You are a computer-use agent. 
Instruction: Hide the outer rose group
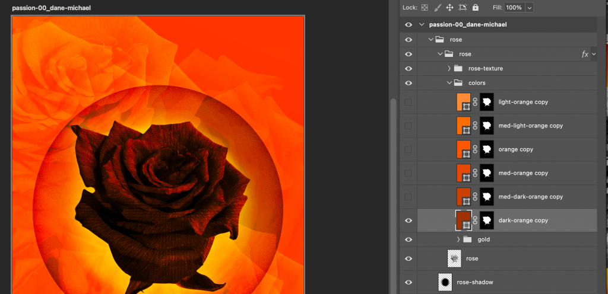tap(408, 40)
